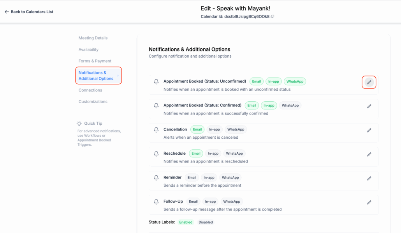Go to Forms & Payment section

point(95,61)
